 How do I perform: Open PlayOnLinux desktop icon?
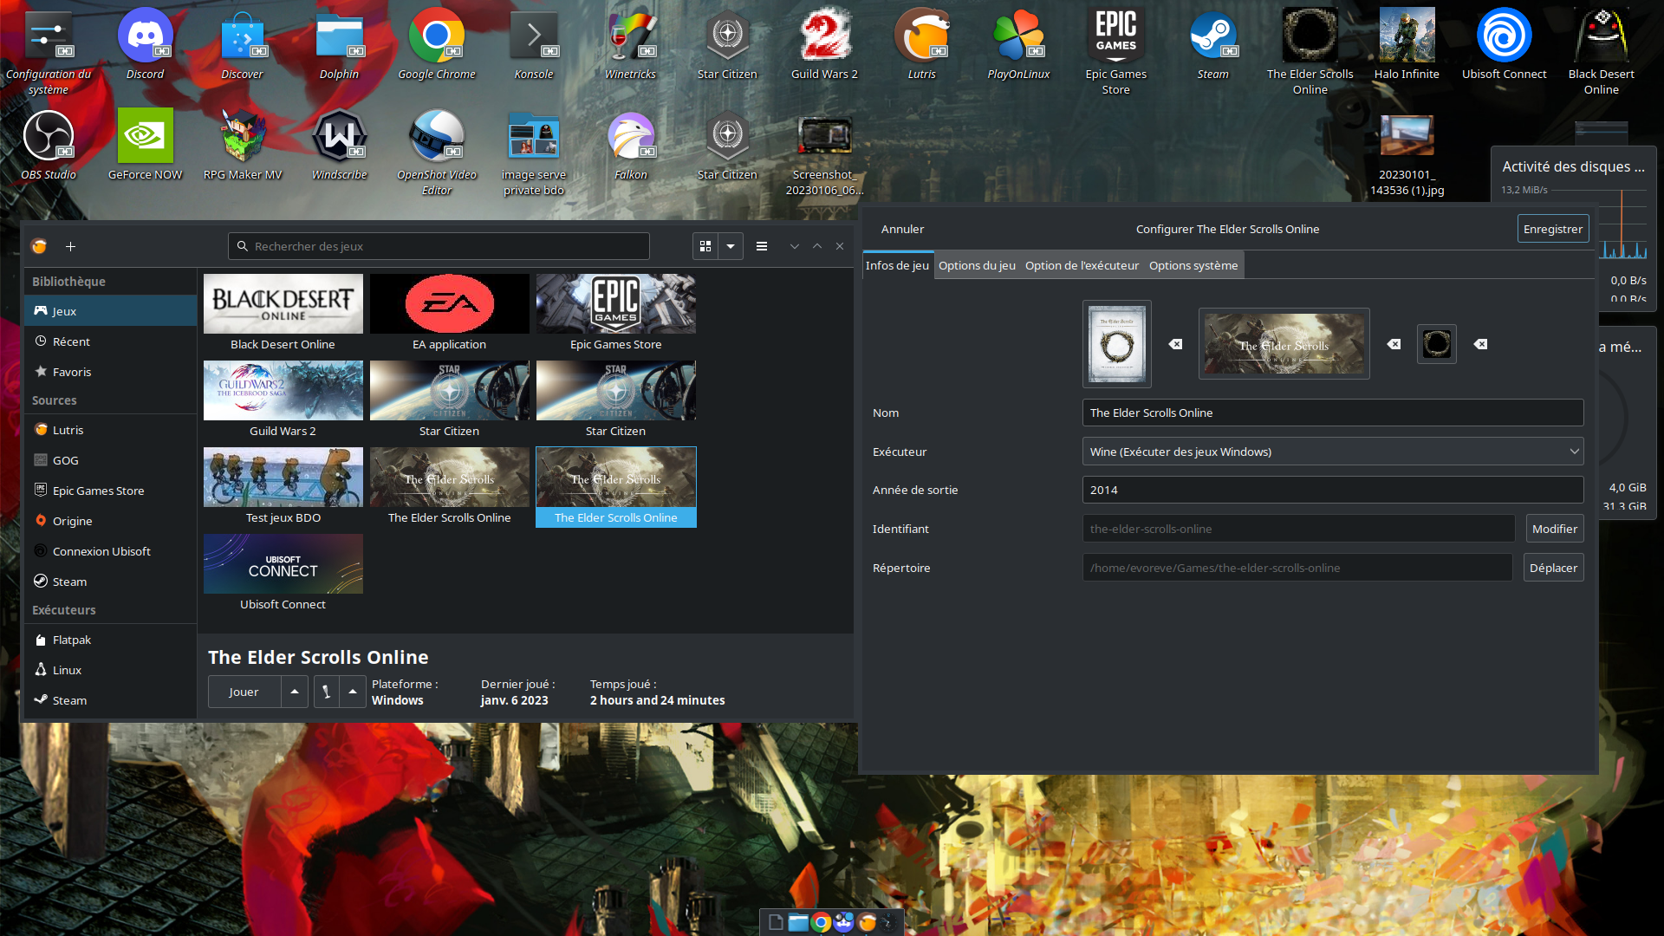pos(1018,43)
